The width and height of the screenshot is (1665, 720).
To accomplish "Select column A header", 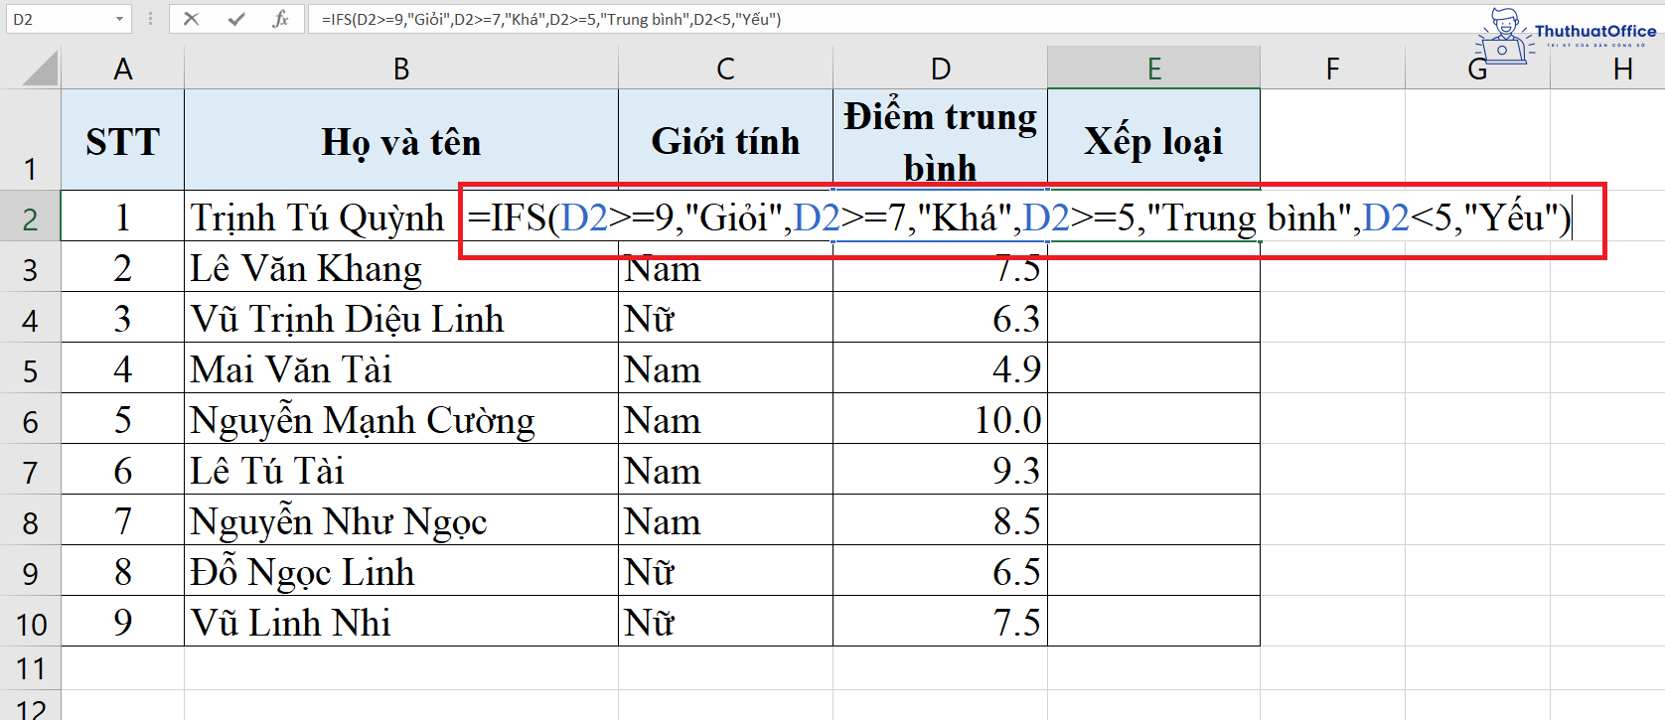I will (x=123, y=69).
